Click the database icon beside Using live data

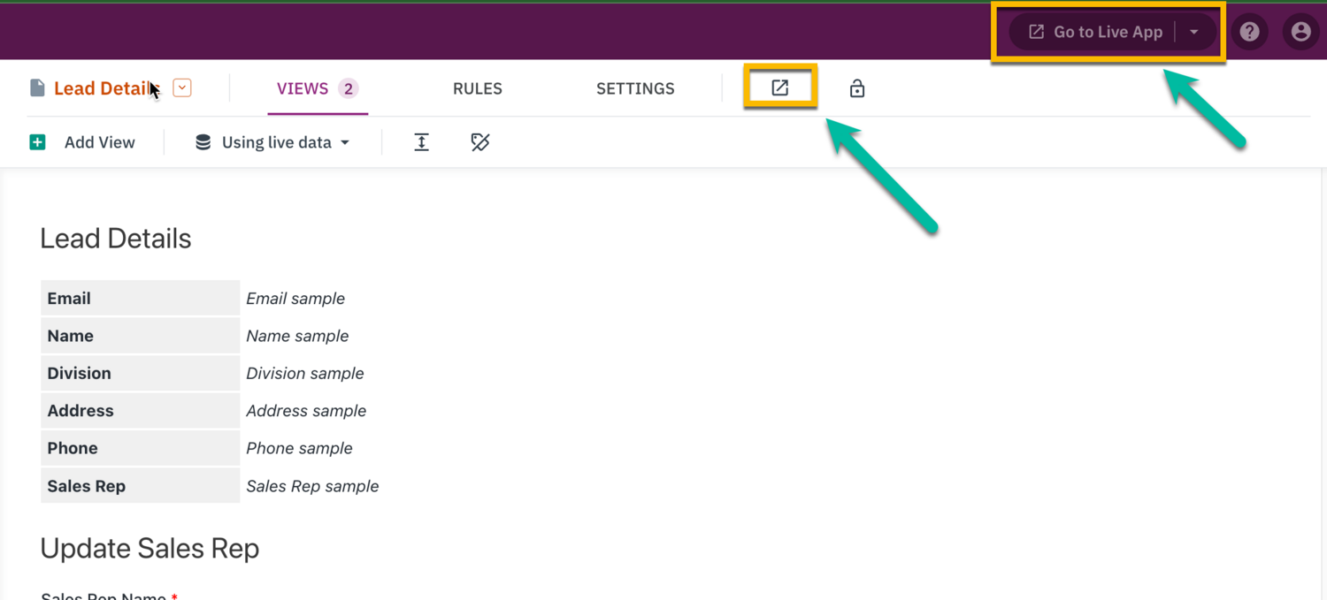point(202,141)
